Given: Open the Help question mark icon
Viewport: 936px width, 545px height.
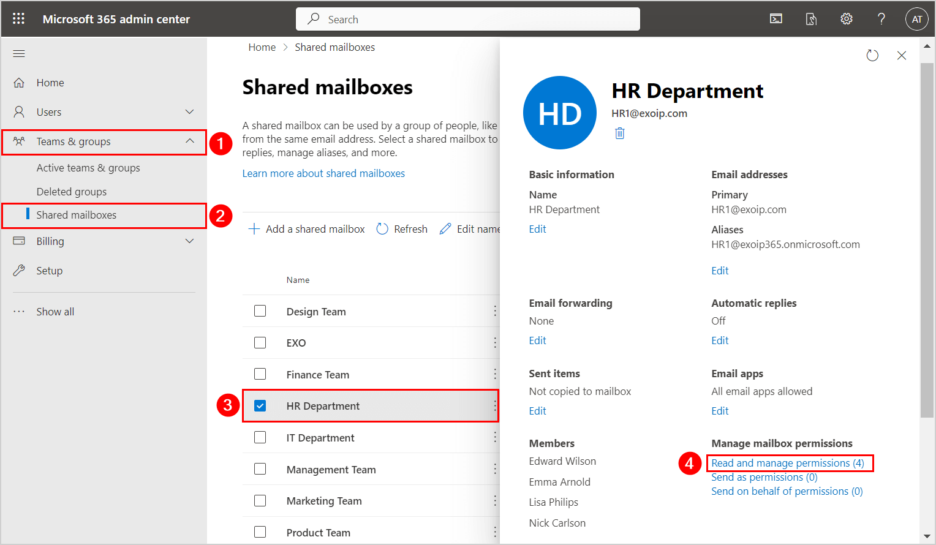Looking at the screenshot, I should point(881,19).
